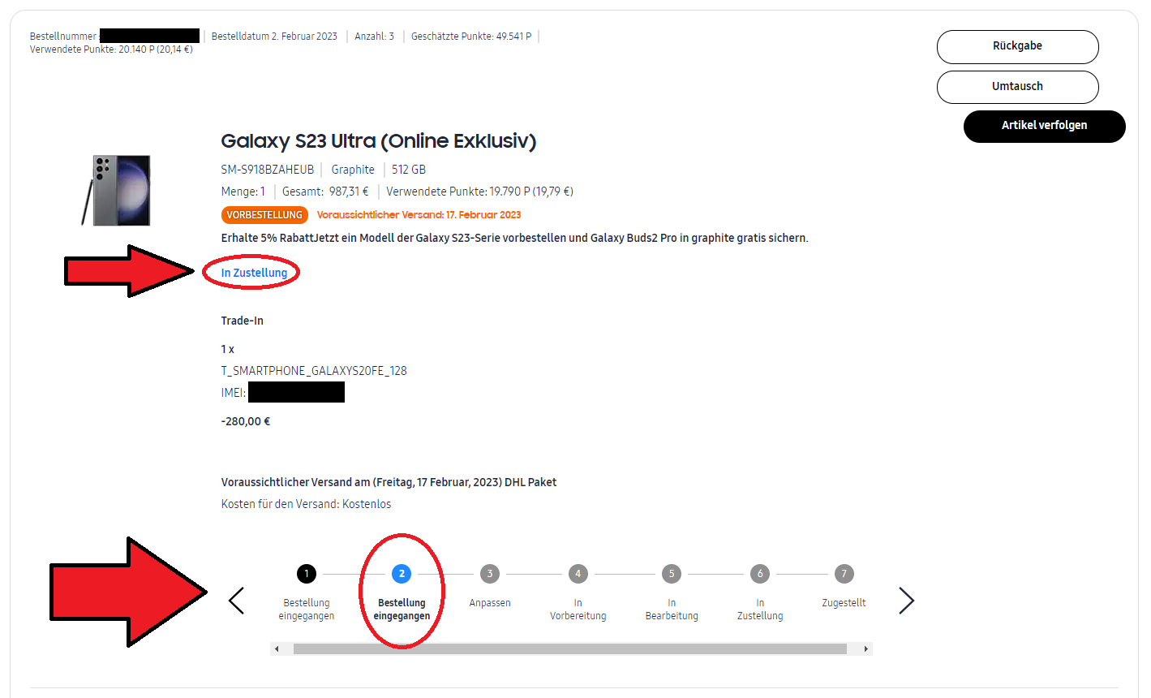1151x698 pixels.
Task: Select step 1 circle in the progress tracker
Action: (x=307, y=574)
